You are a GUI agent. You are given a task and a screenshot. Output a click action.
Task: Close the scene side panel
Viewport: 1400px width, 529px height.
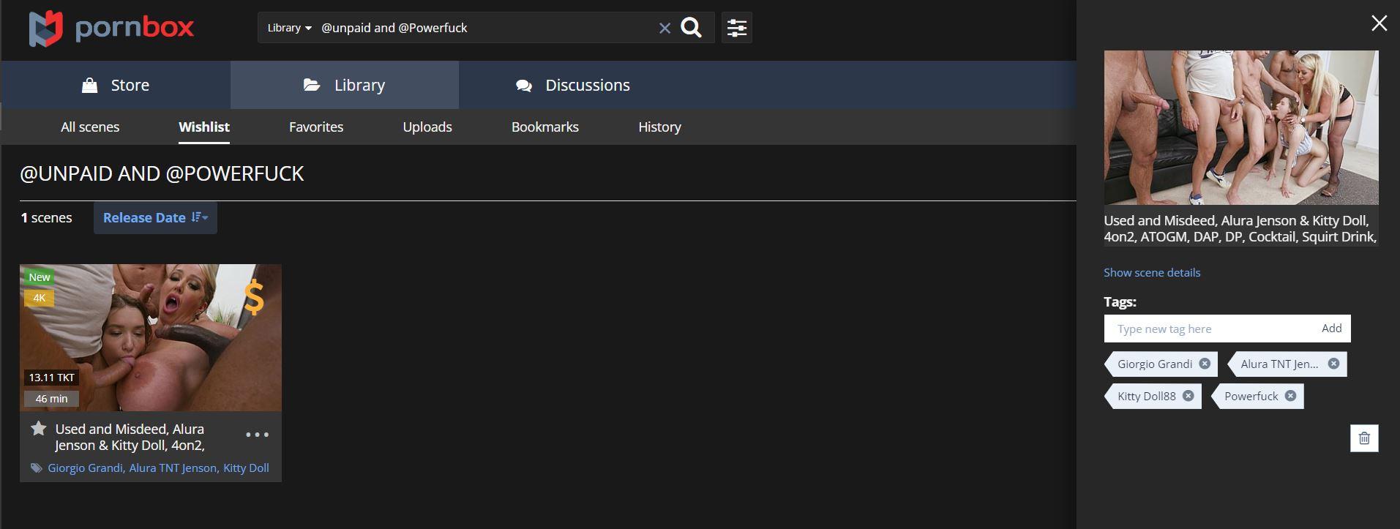pos(1379,23)
